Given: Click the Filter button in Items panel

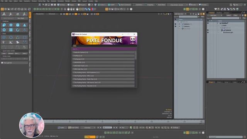Looking at the screenshot, I should (235, 15).
